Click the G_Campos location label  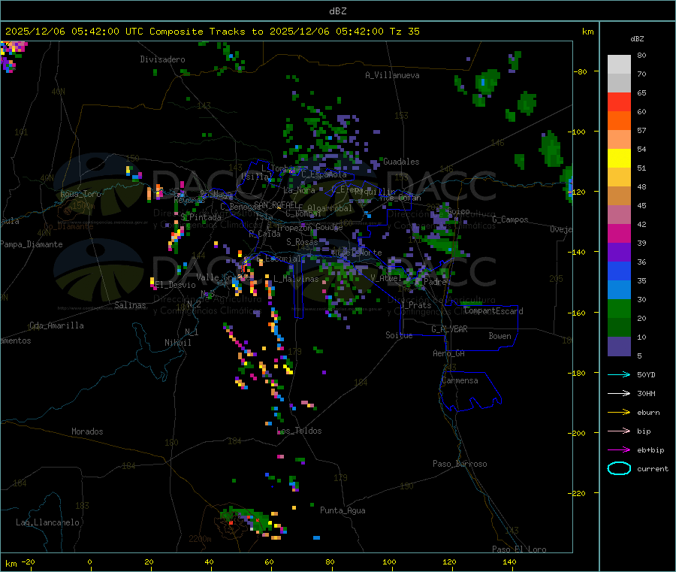pyautogui.click(x=510, y=219)
